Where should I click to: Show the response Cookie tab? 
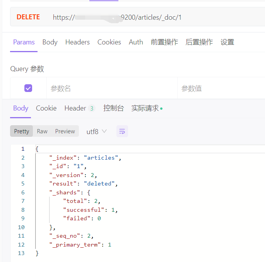46,108
